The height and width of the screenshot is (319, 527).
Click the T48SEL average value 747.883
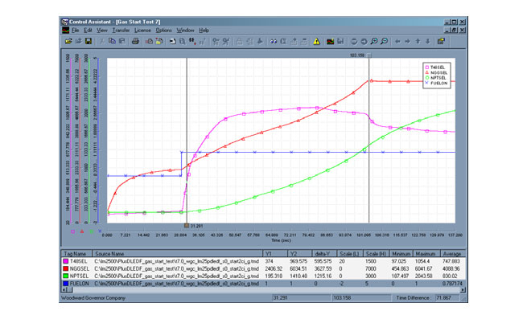[451, 261]
